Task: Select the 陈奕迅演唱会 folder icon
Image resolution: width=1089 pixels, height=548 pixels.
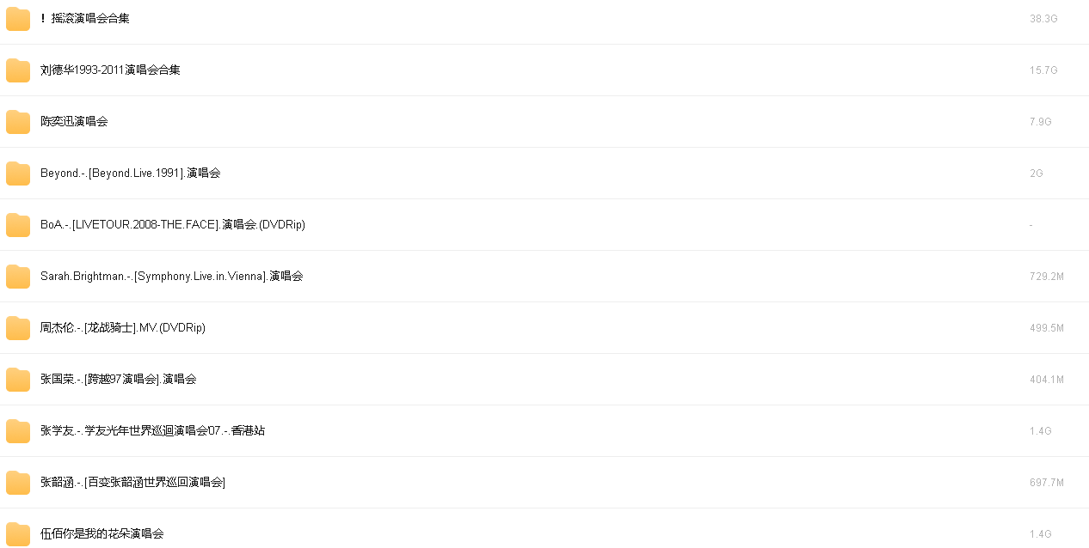Action: [x=18, y=122]
